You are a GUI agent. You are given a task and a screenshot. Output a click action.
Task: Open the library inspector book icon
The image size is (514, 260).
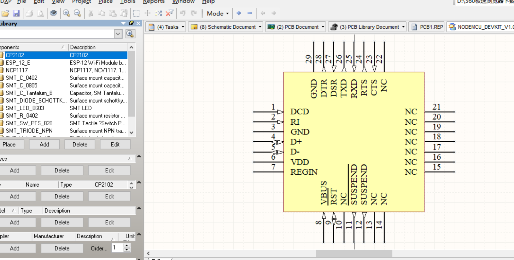pyautogui.click(x=54, y=13)
